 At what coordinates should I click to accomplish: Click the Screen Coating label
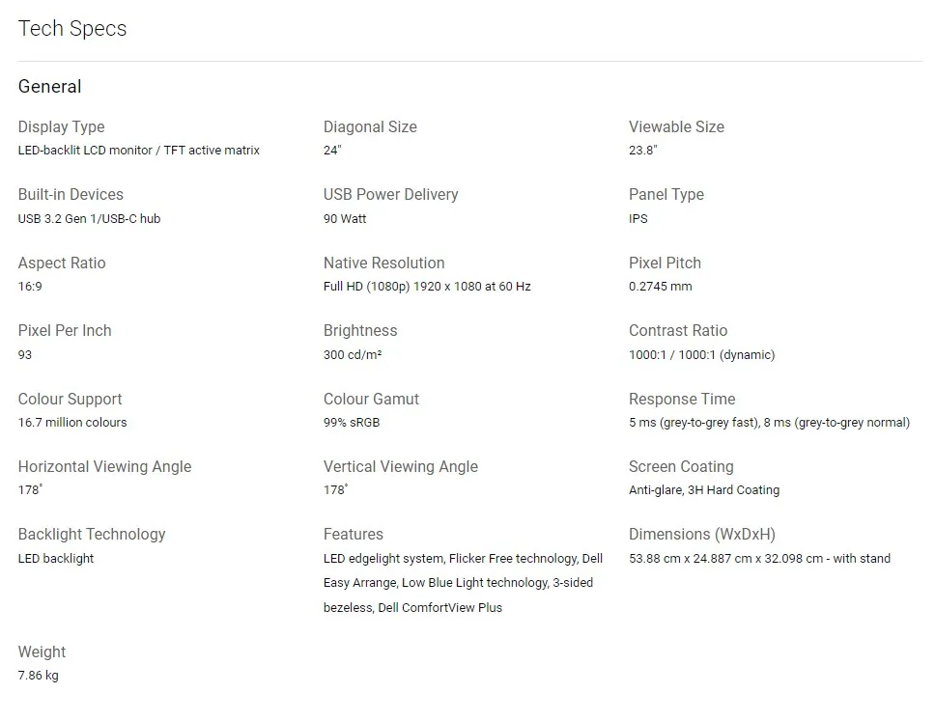[x=681, y=467]
